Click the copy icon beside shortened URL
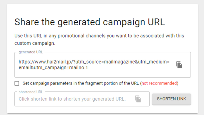 138,99
